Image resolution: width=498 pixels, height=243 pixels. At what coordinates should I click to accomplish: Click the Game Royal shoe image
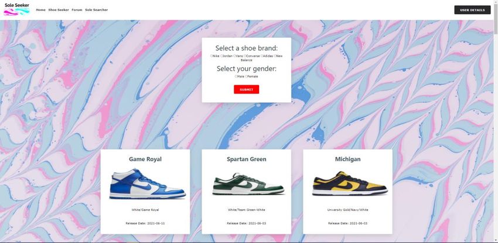pyautogui.click(x=148, y=184)
